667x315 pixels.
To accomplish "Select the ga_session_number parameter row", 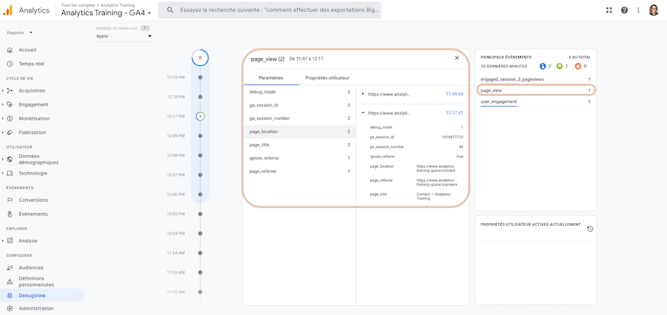I will click(299, 119).
